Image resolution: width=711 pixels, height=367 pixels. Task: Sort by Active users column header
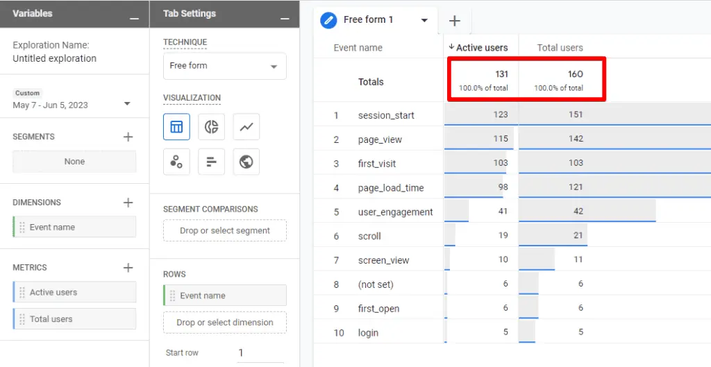478,48
